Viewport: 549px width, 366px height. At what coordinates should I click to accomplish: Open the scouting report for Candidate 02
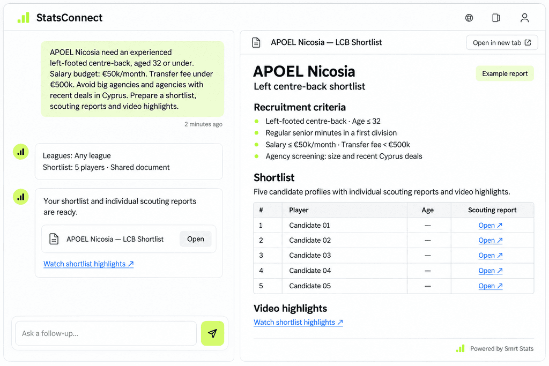[490, 241]
